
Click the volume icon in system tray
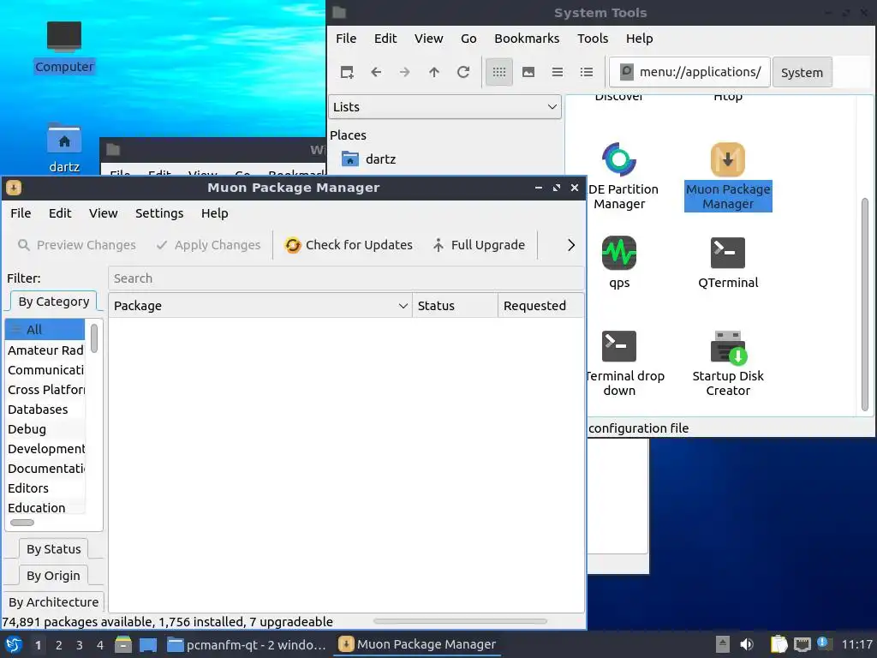pyautogui.click(x=747, y=644)
